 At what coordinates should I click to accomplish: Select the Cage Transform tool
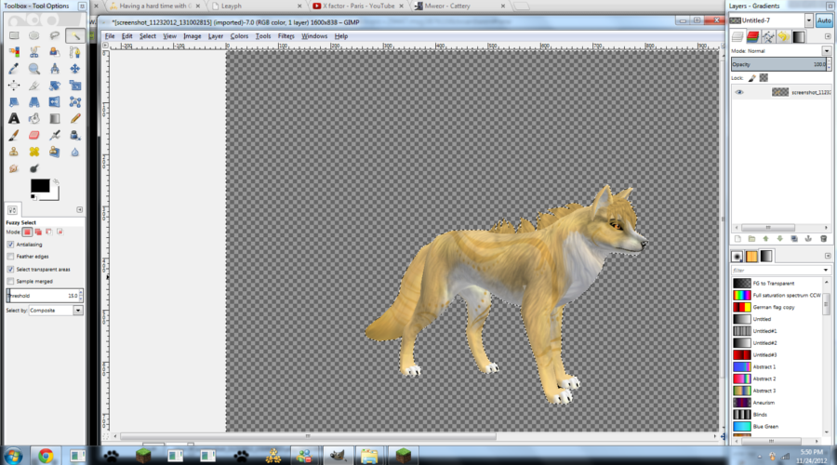click(x=74, y=102)
